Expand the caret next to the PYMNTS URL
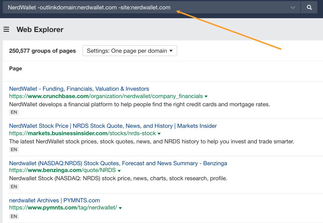This screenshot has height=223, width=323. point(120,207)
